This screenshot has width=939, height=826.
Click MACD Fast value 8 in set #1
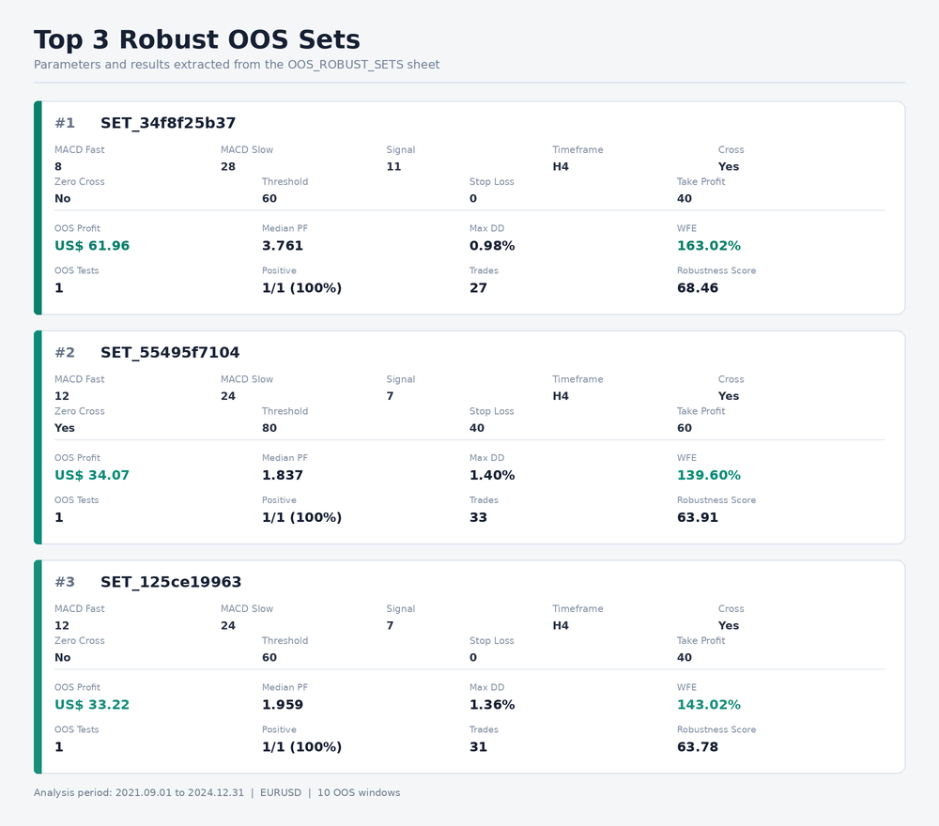click(x=58, y=167)
